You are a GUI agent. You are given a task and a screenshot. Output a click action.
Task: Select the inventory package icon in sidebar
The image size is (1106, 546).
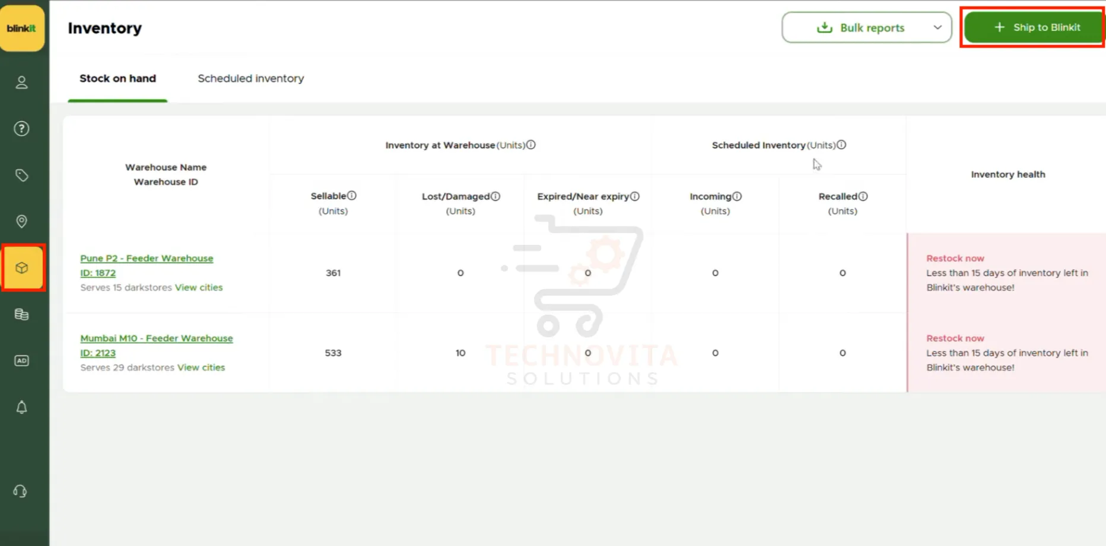pos(22,268)
